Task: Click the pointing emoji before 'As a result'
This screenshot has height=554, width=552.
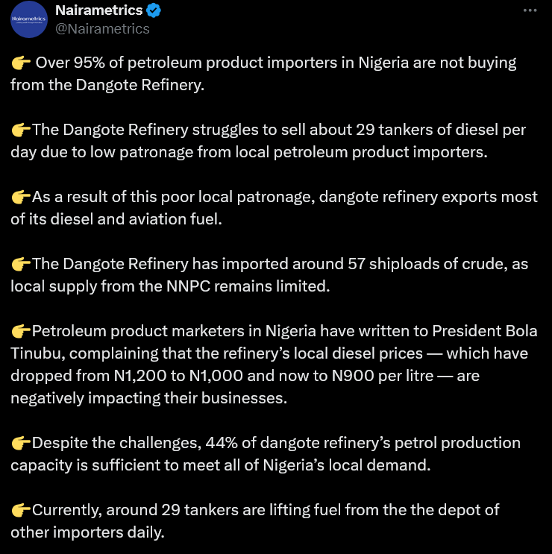Action: coord(20,197)
